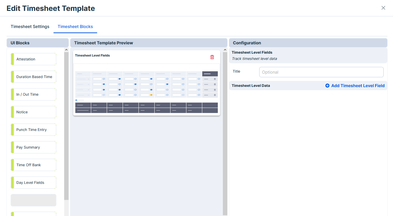393x216 pixels.
Task: Click the template preview scroll-up arrow
Action: point(225,50)
